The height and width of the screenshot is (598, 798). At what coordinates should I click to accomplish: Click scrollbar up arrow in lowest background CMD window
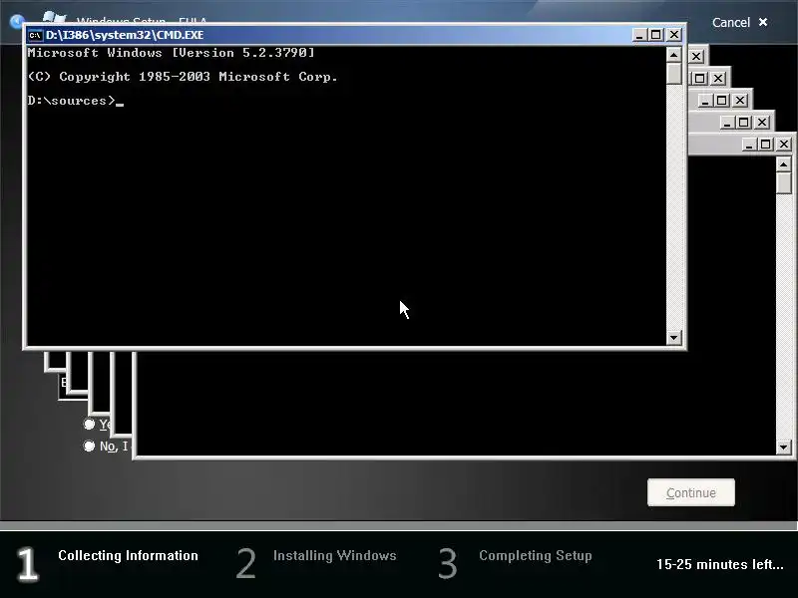tap(784, 164)
